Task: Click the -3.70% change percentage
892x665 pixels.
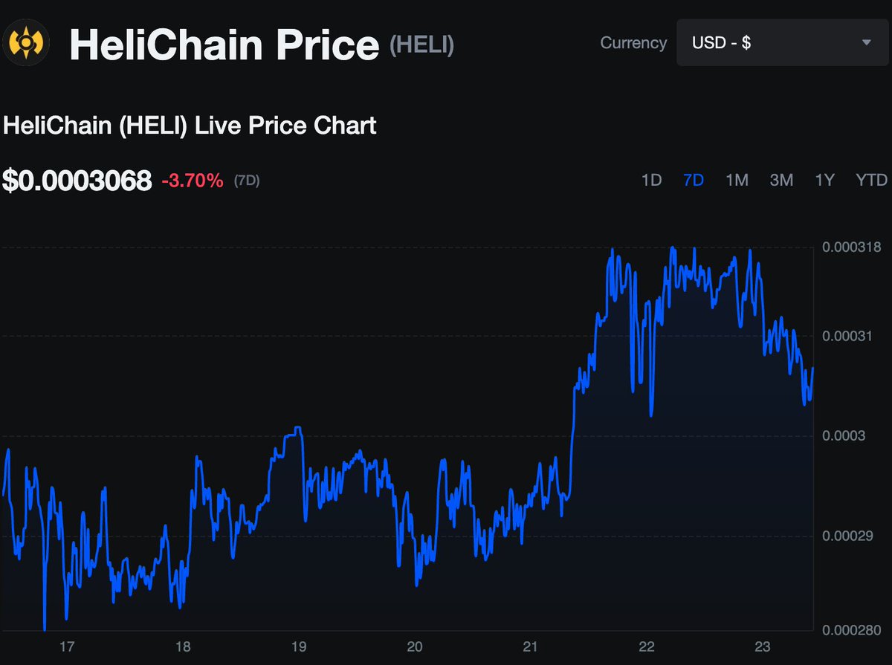Action: [192, 181]
